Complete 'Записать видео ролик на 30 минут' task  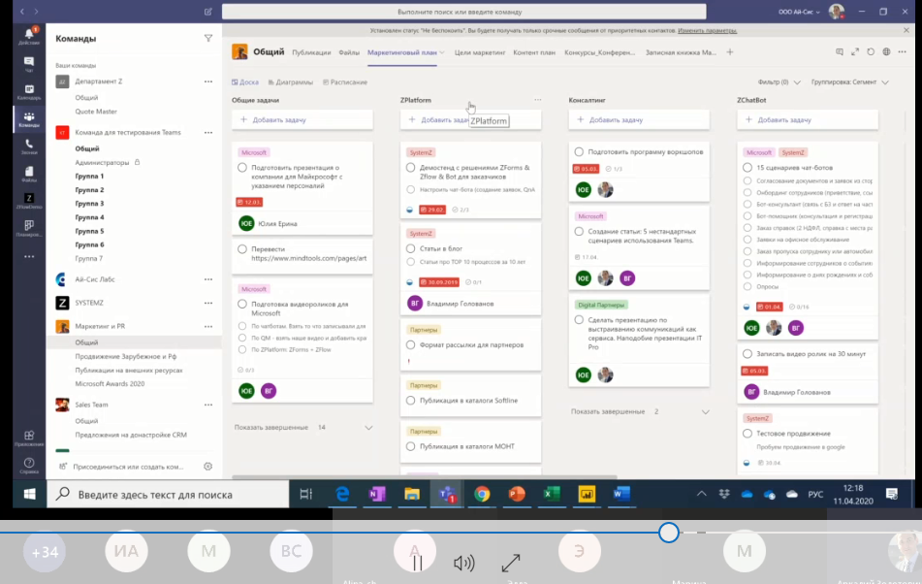tap(747, 354)
